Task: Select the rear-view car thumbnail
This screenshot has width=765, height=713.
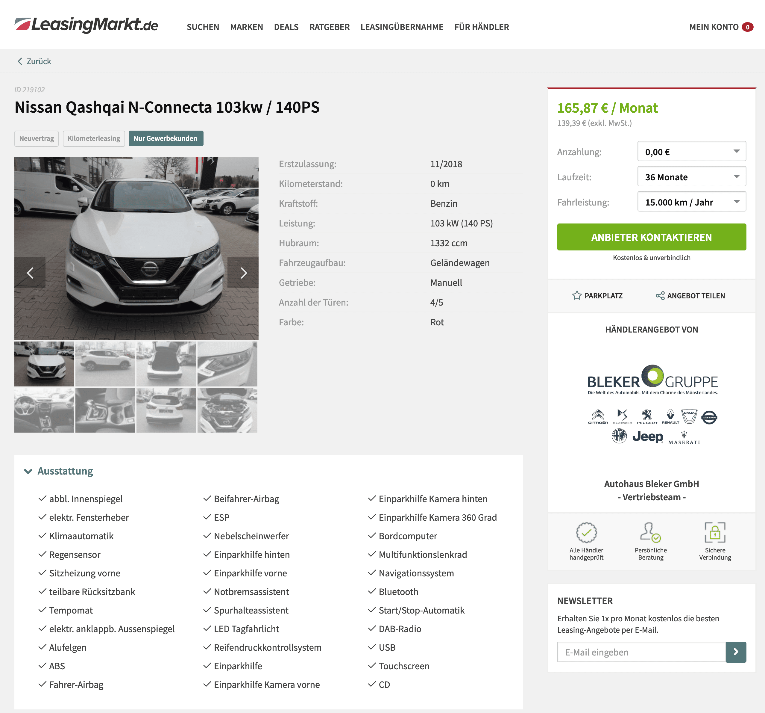Action: click(x=166, y=410)
